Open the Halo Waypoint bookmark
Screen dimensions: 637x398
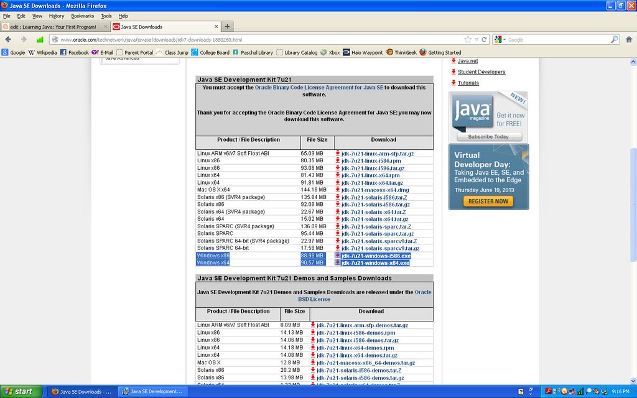363,52
